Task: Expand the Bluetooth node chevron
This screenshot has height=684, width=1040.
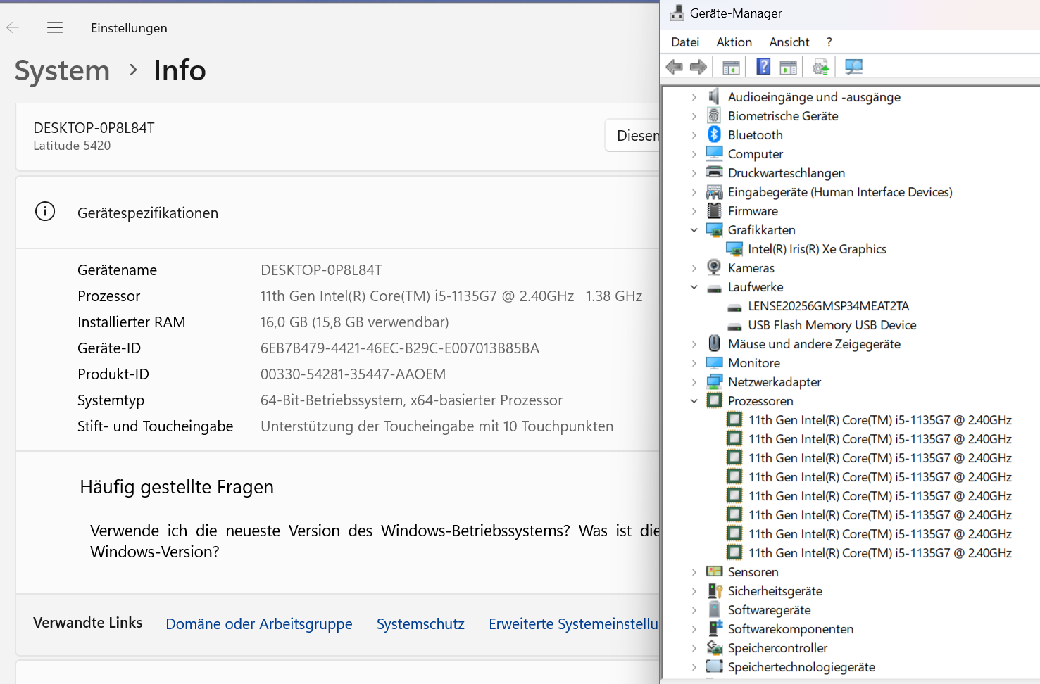Action: [x=694, y=135]
